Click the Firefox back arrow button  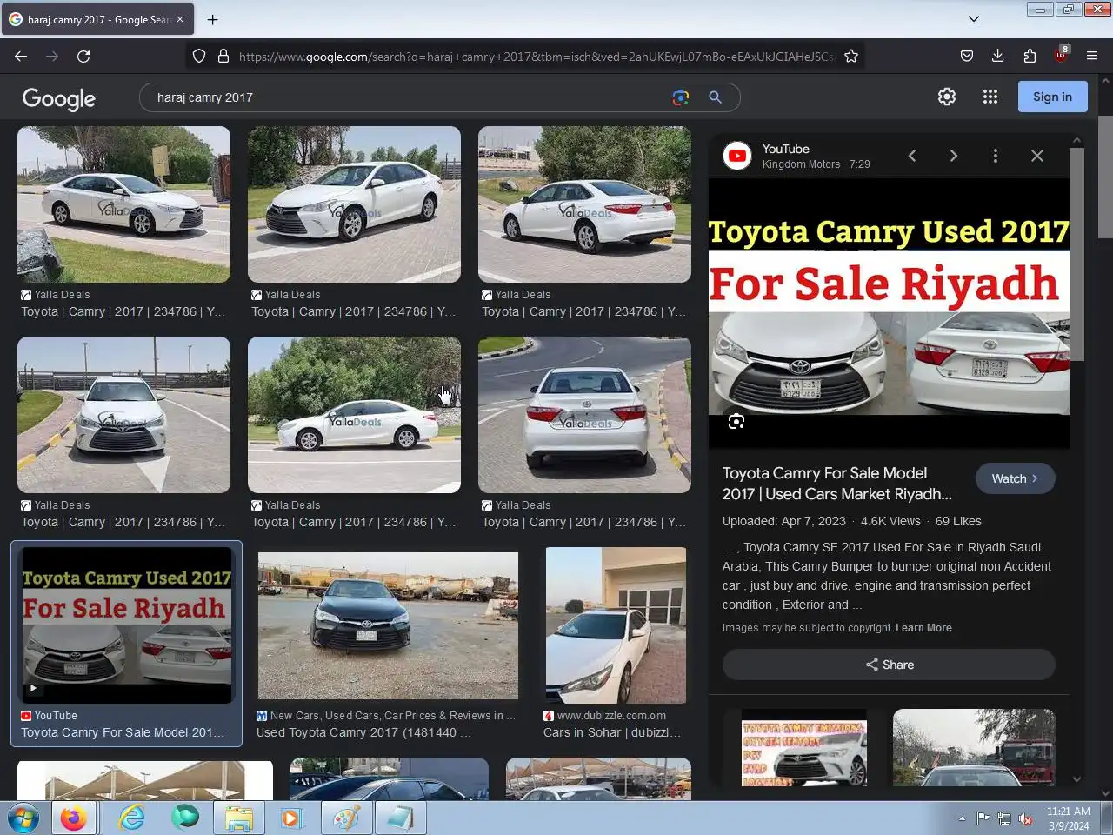point(21,56)
